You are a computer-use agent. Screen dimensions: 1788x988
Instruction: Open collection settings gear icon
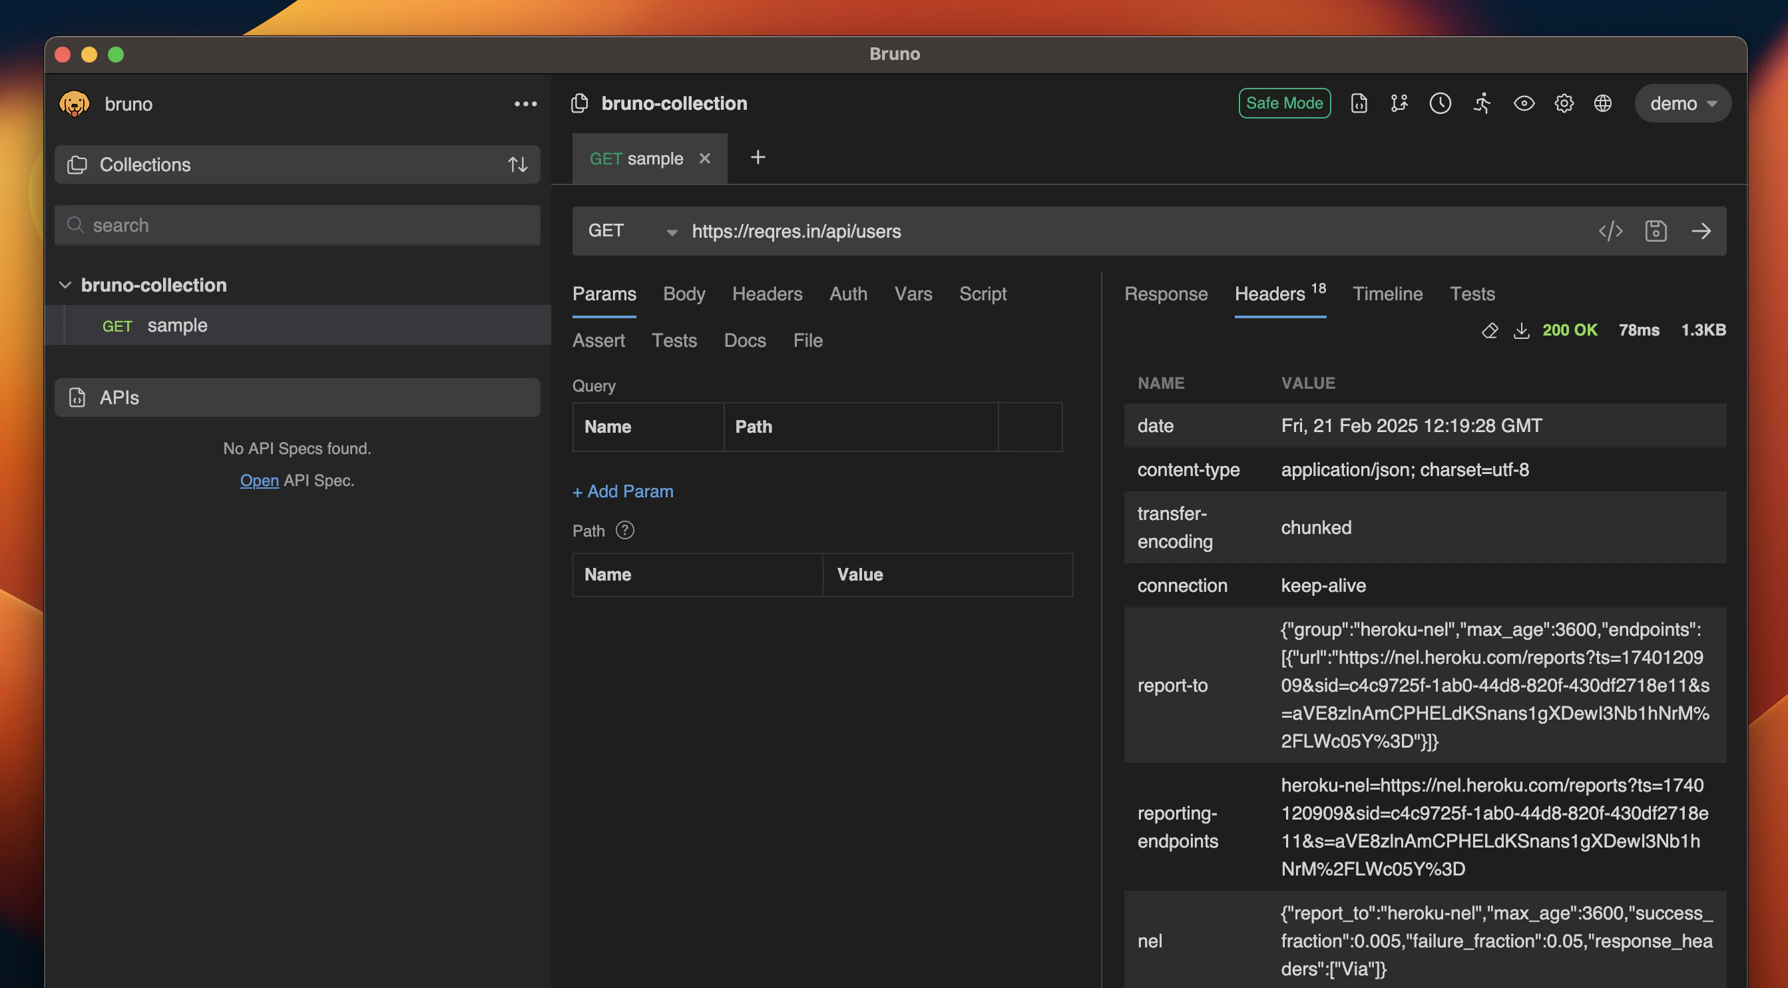click(1563, 103)
